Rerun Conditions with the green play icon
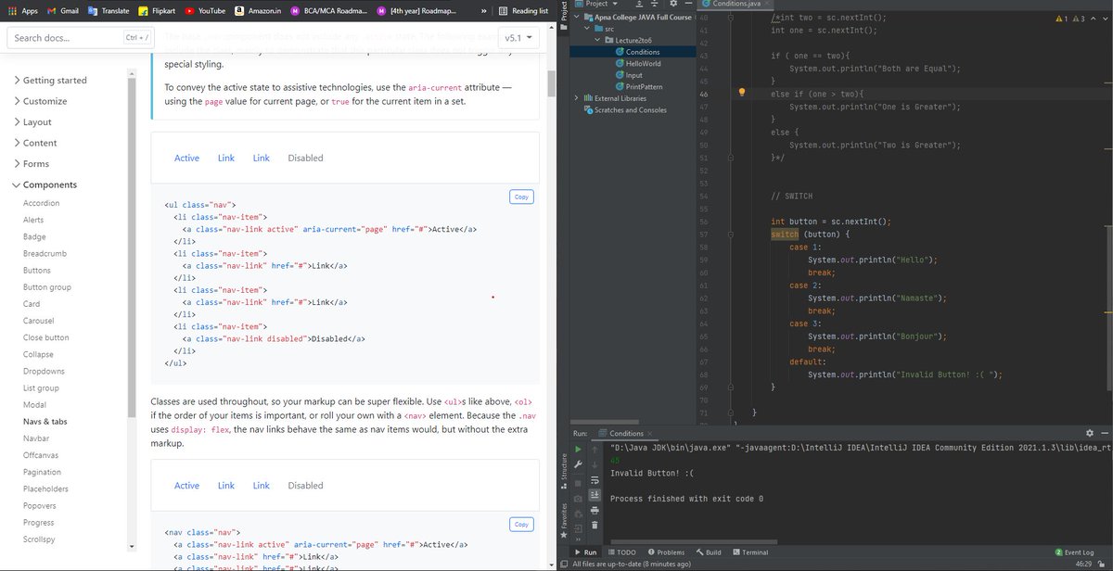This screenshot has height=571, width=1113. [x=578, y=449]
